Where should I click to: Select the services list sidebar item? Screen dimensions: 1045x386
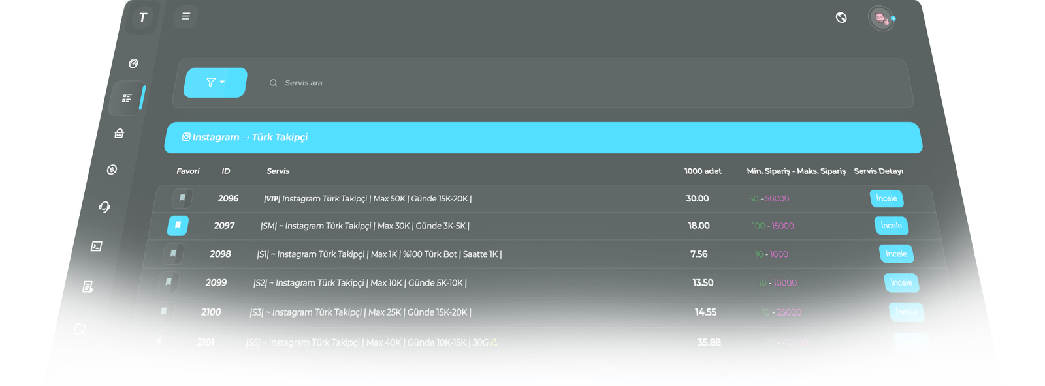tap(127, 98)
